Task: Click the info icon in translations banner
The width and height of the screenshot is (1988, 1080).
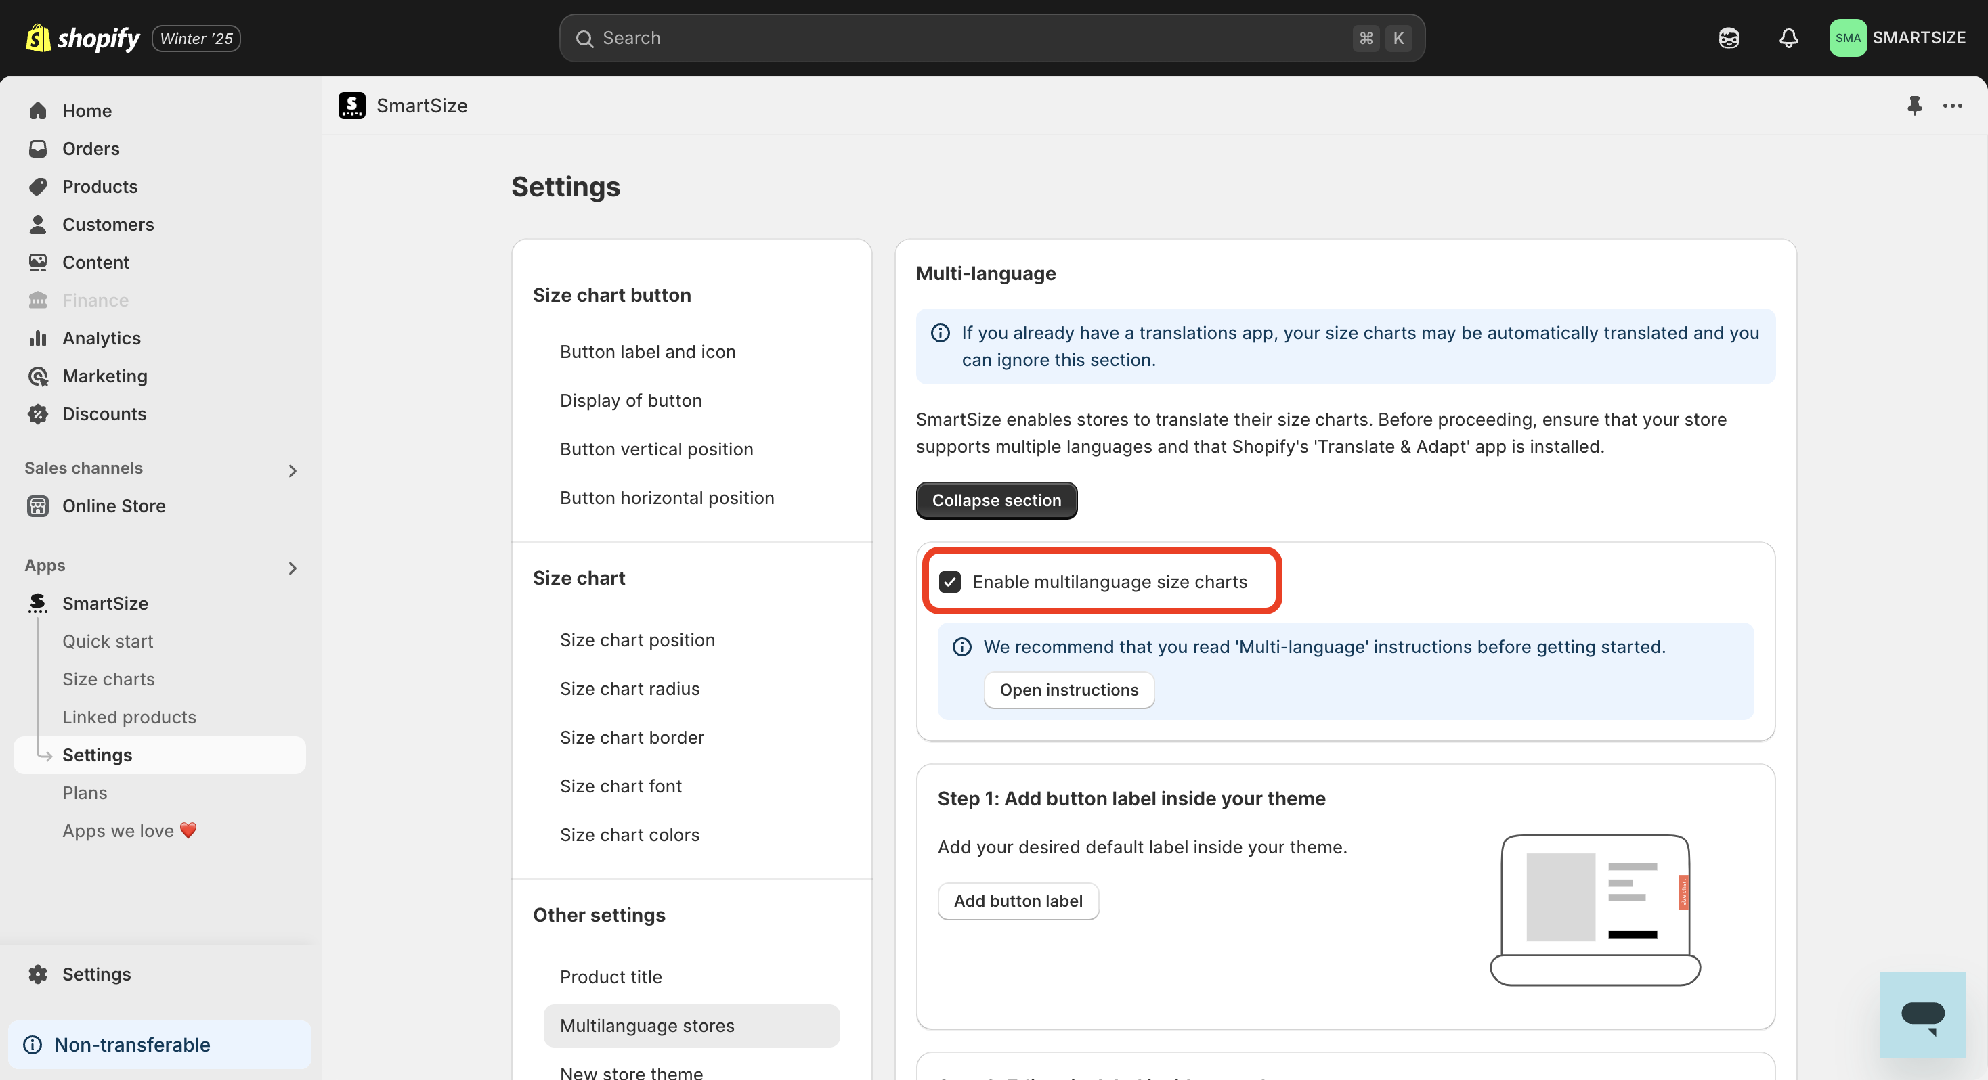Action: click(940, 332)
